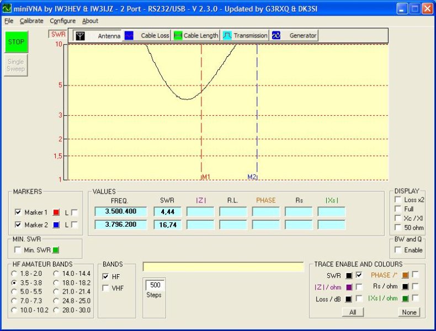Click the Marker 2 frequency field 3.796.200

pos(121,225)
